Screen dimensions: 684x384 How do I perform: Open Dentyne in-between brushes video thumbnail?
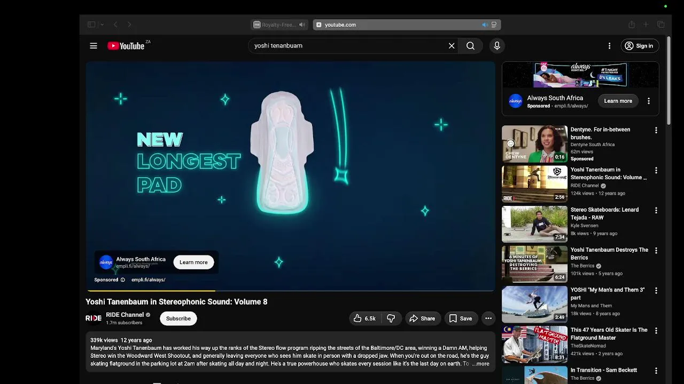tap(534, 143)
